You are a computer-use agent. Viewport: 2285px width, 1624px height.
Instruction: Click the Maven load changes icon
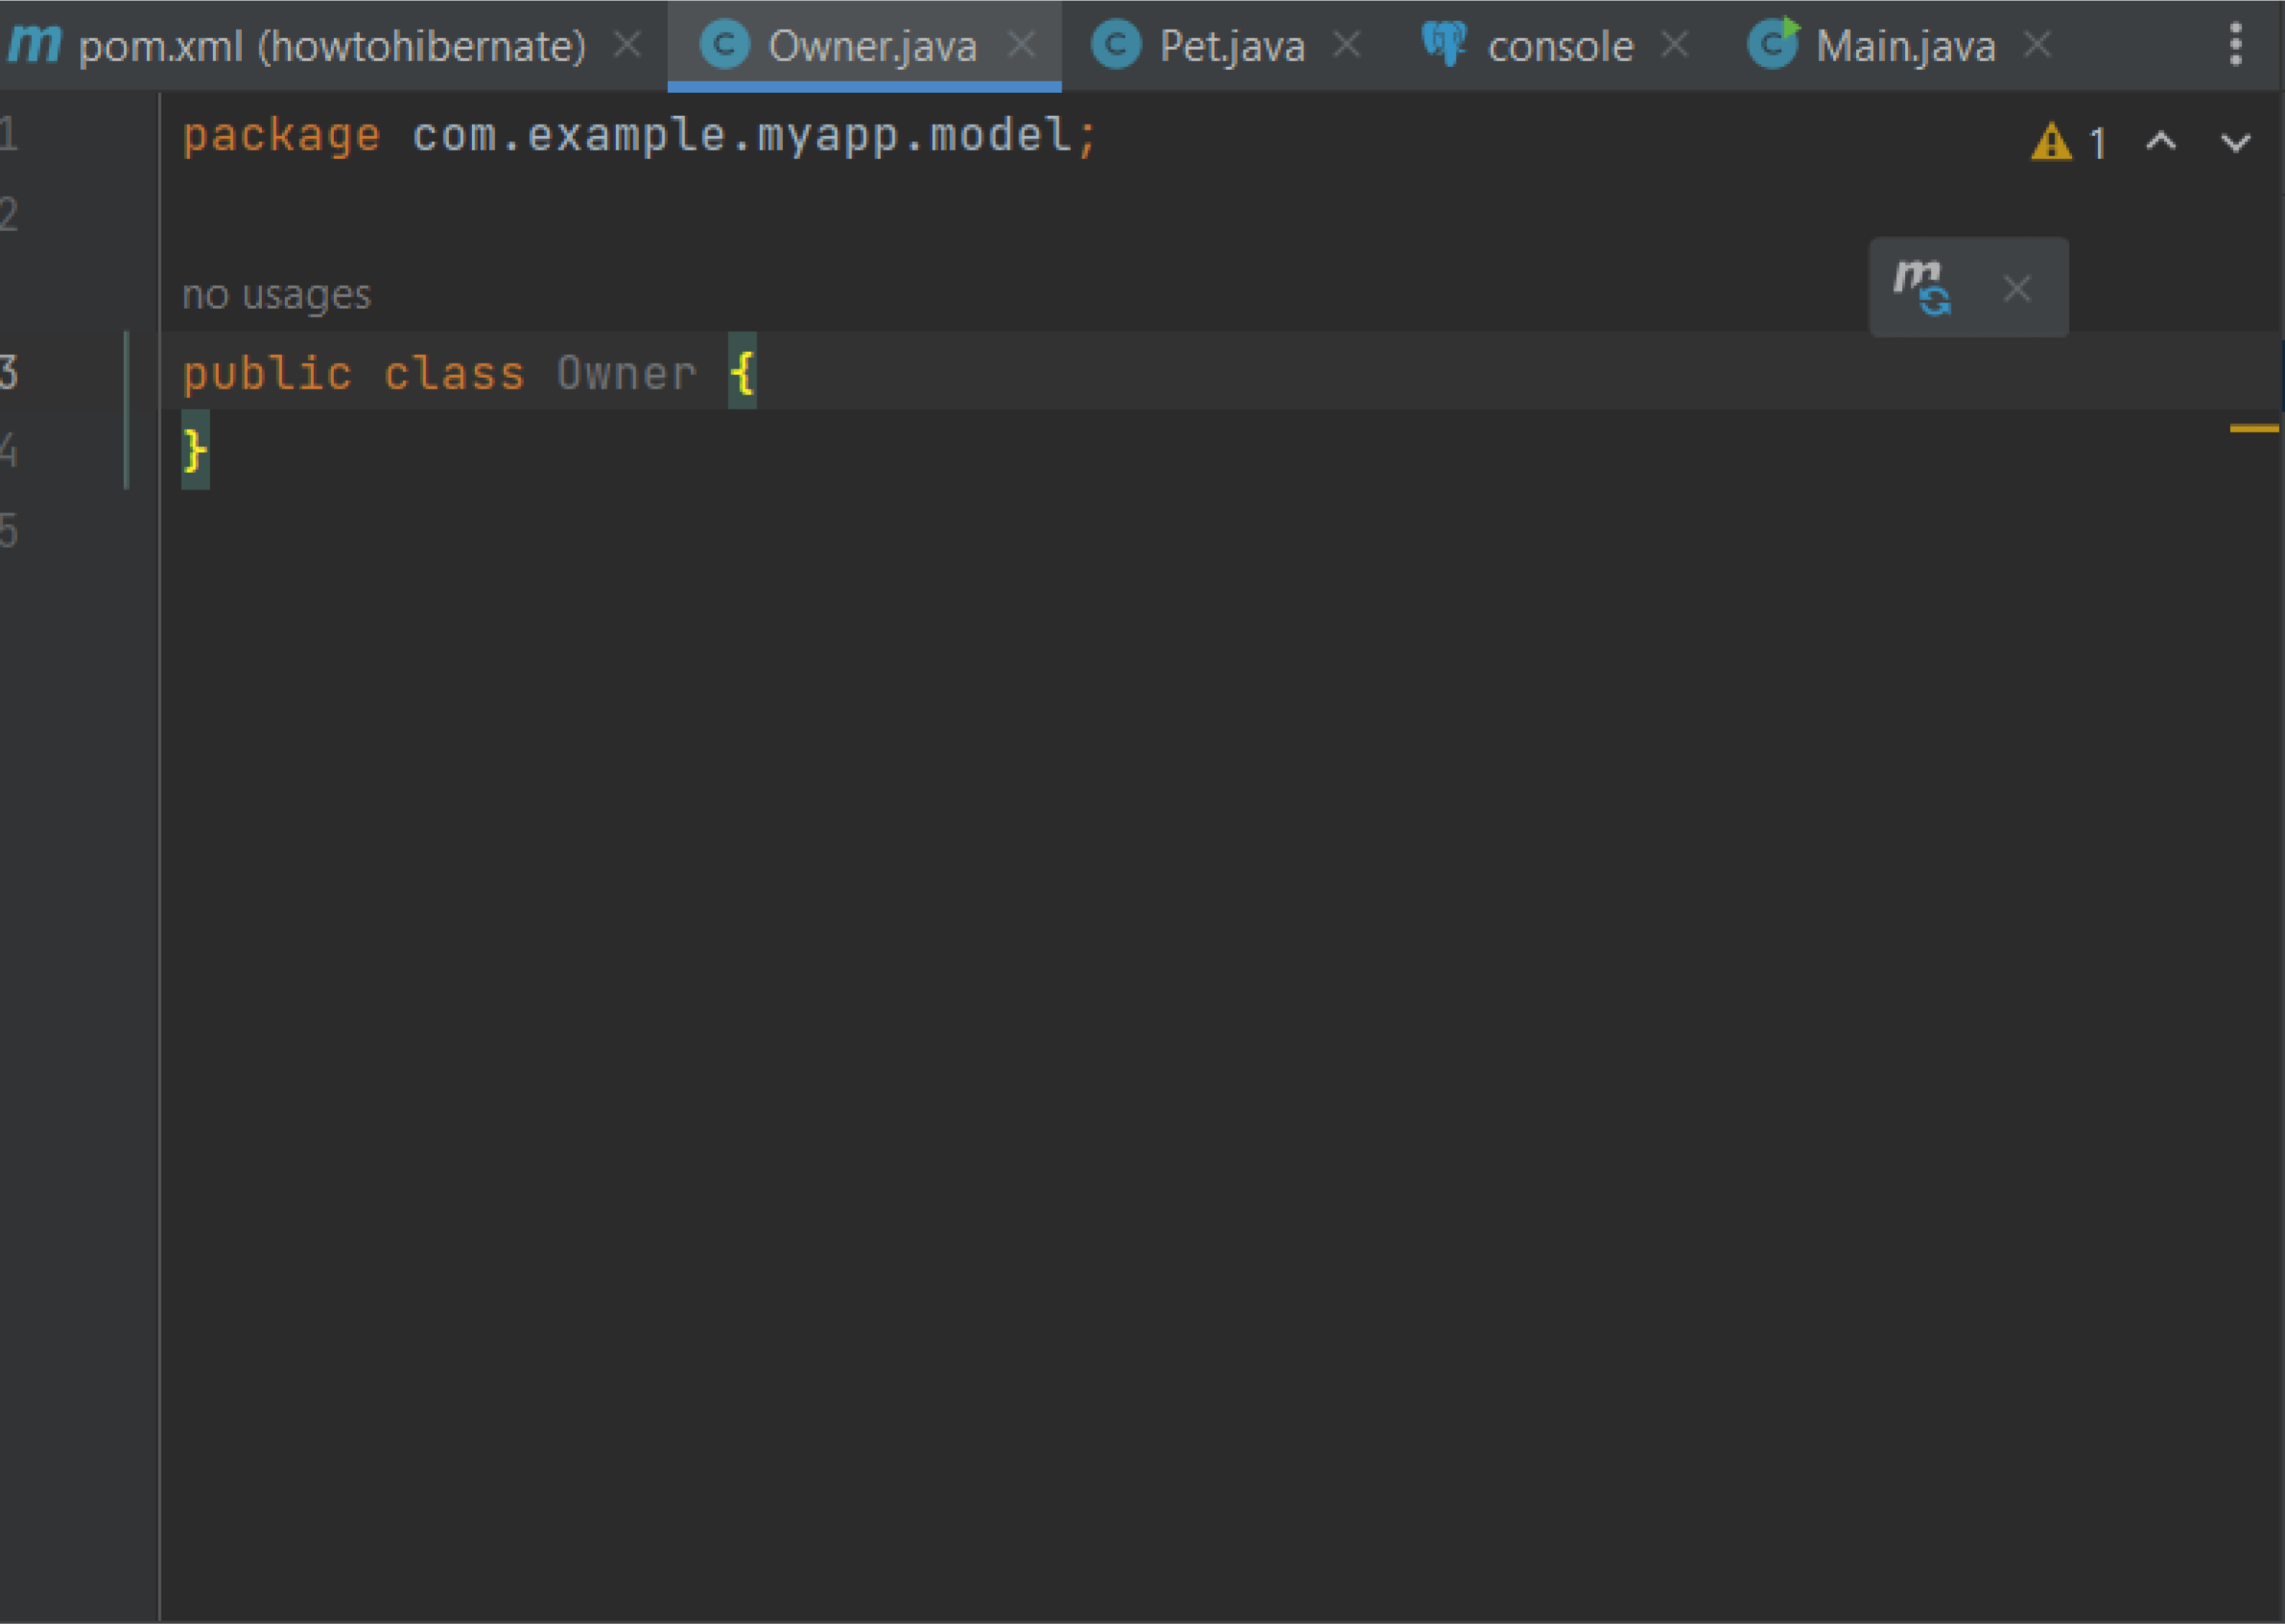[1922, 287]
